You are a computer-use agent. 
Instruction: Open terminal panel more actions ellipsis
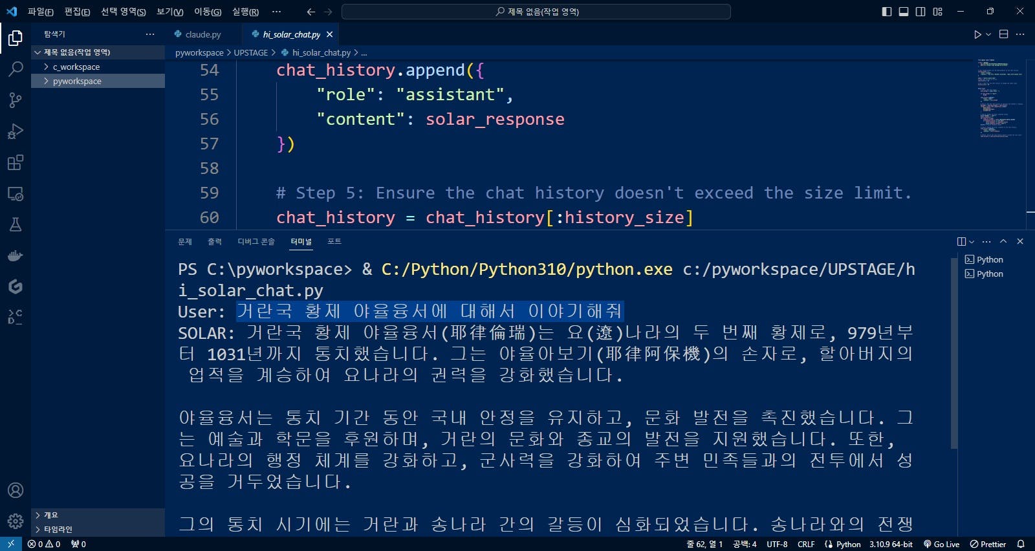(986, 241)
